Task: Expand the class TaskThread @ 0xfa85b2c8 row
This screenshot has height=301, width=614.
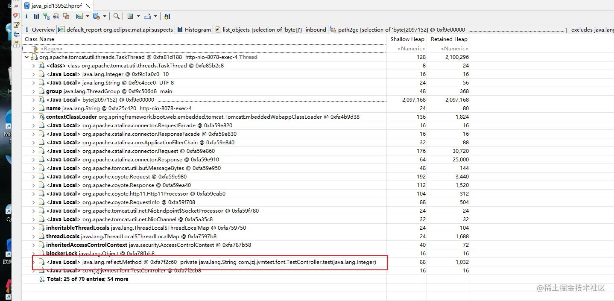Action: [x=34, y=65]
